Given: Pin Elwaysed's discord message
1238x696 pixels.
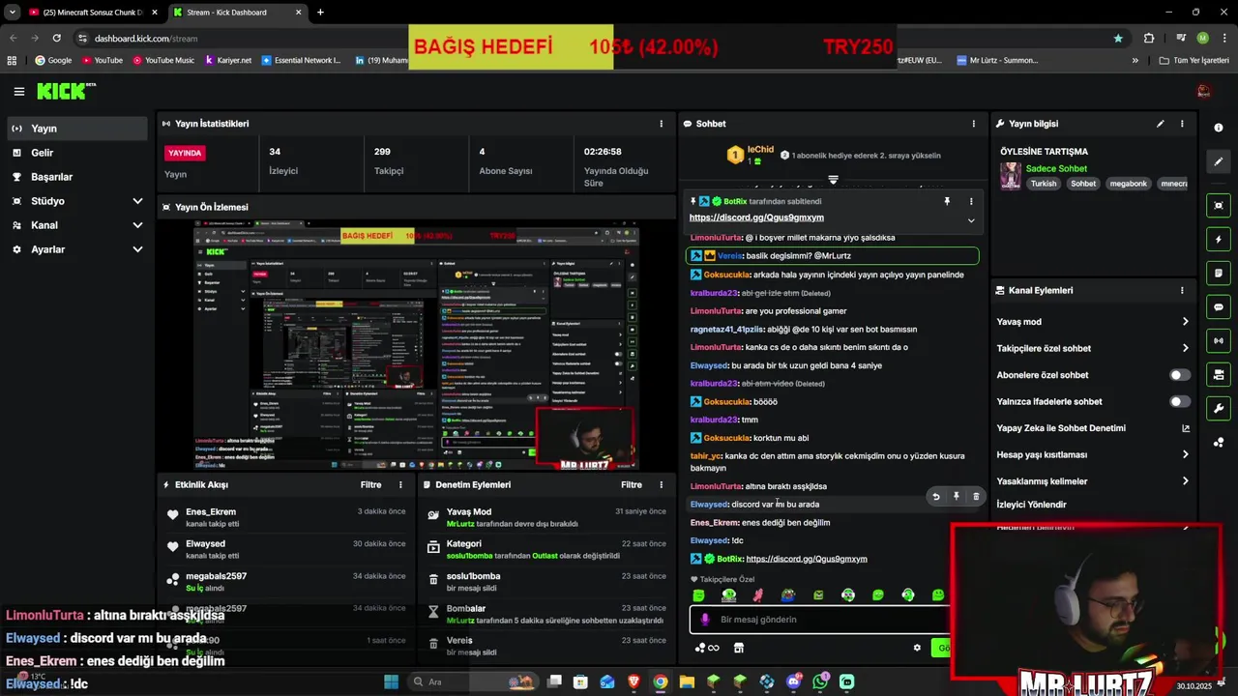Looking at the screenshot, I should point(956,497).
